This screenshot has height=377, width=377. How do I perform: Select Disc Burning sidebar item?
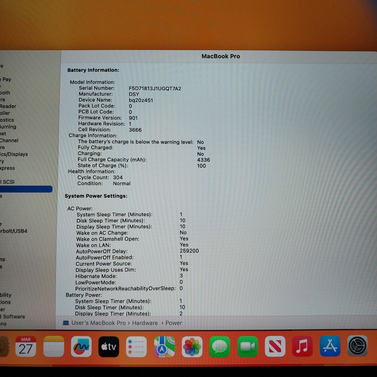8,127
